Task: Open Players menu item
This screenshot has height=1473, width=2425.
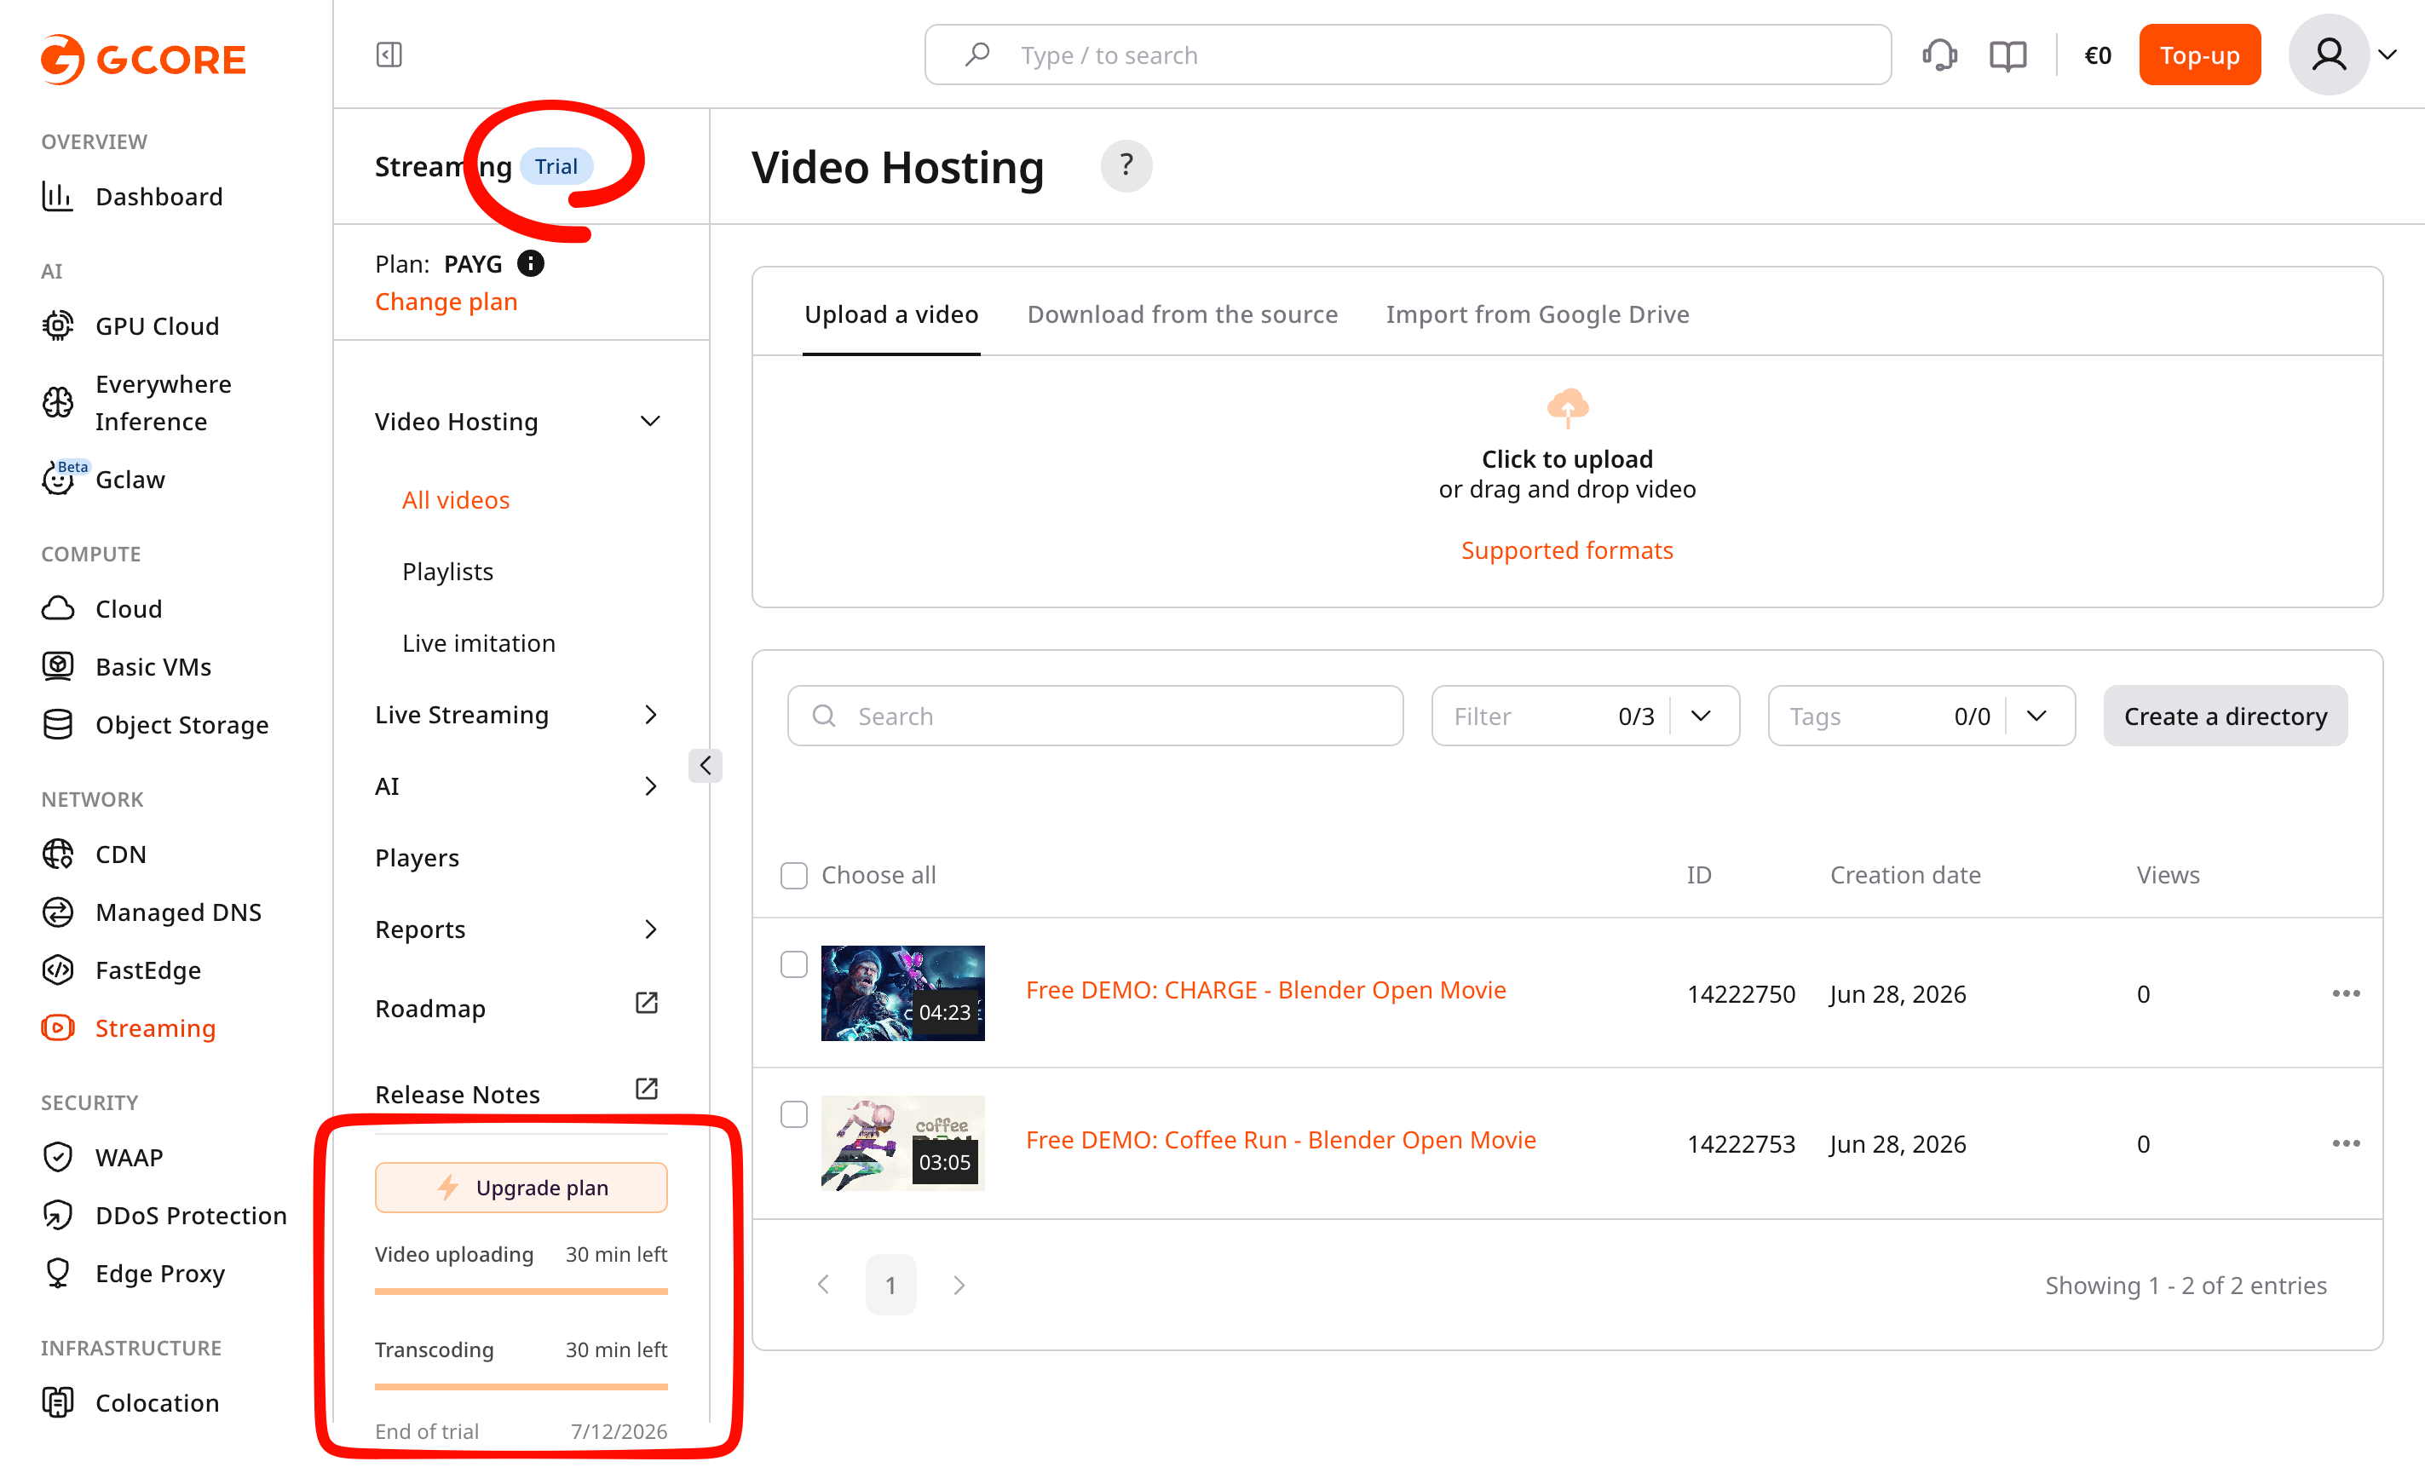Action: coord(418,858)
